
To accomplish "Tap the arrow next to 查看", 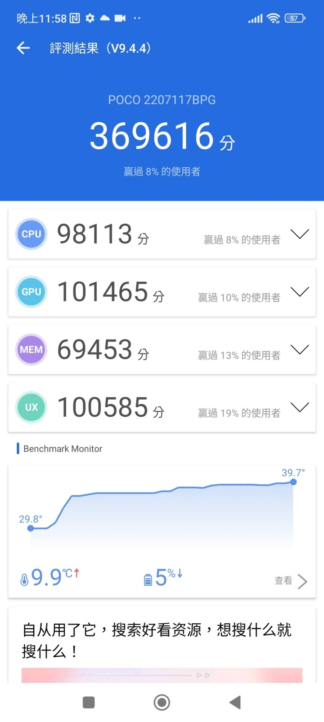I will click(302, 581).
